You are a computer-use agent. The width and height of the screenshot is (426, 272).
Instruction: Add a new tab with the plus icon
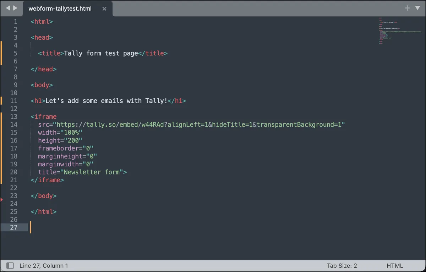[x=407, y=8]
